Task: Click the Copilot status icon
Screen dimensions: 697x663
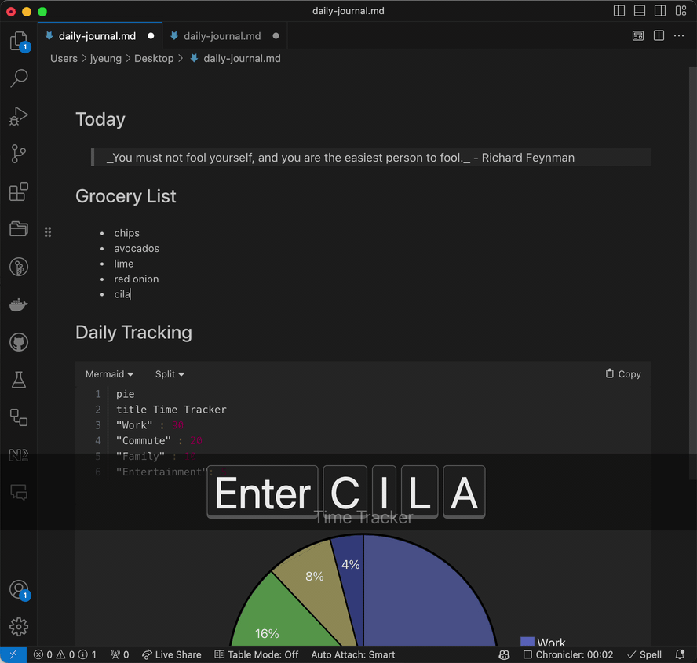Action: tap(504, 654)
